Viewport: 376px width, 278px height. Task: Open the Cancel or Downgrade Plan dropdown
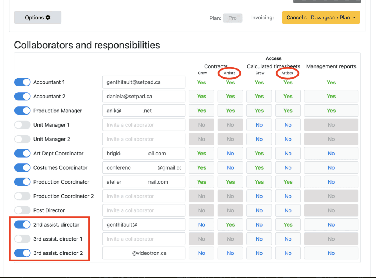pos(321,18)
